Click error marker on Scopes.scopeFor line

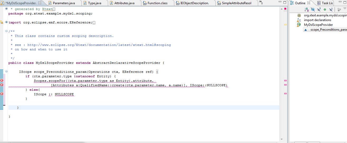(2, 80)
